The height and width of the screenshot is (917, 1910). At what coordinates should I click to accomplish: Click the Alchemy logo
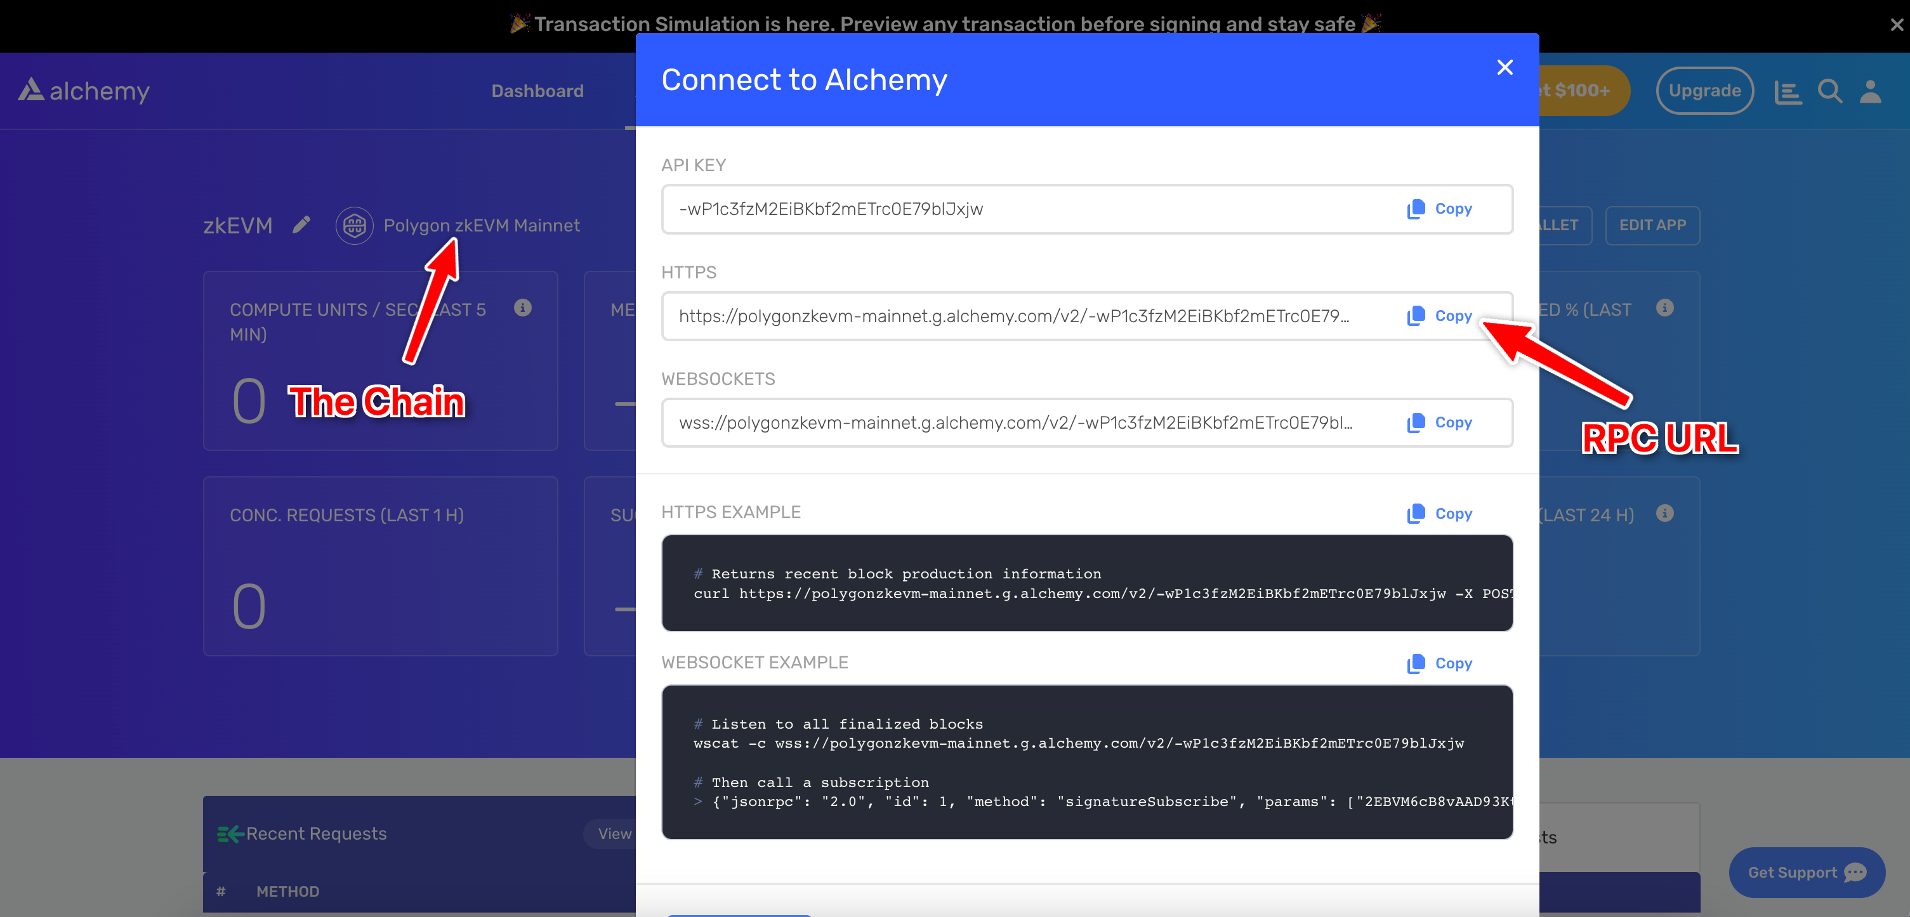pos(84,90)
